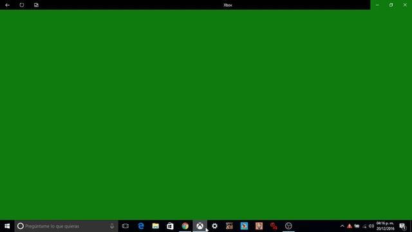Open the Windows Start menu
The width and height of the screenshot is (412, 232).
pos(7,226)
